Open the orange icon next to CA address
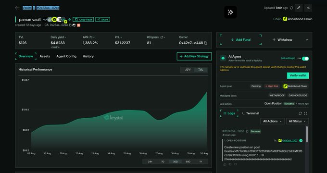 pos(78,25)
